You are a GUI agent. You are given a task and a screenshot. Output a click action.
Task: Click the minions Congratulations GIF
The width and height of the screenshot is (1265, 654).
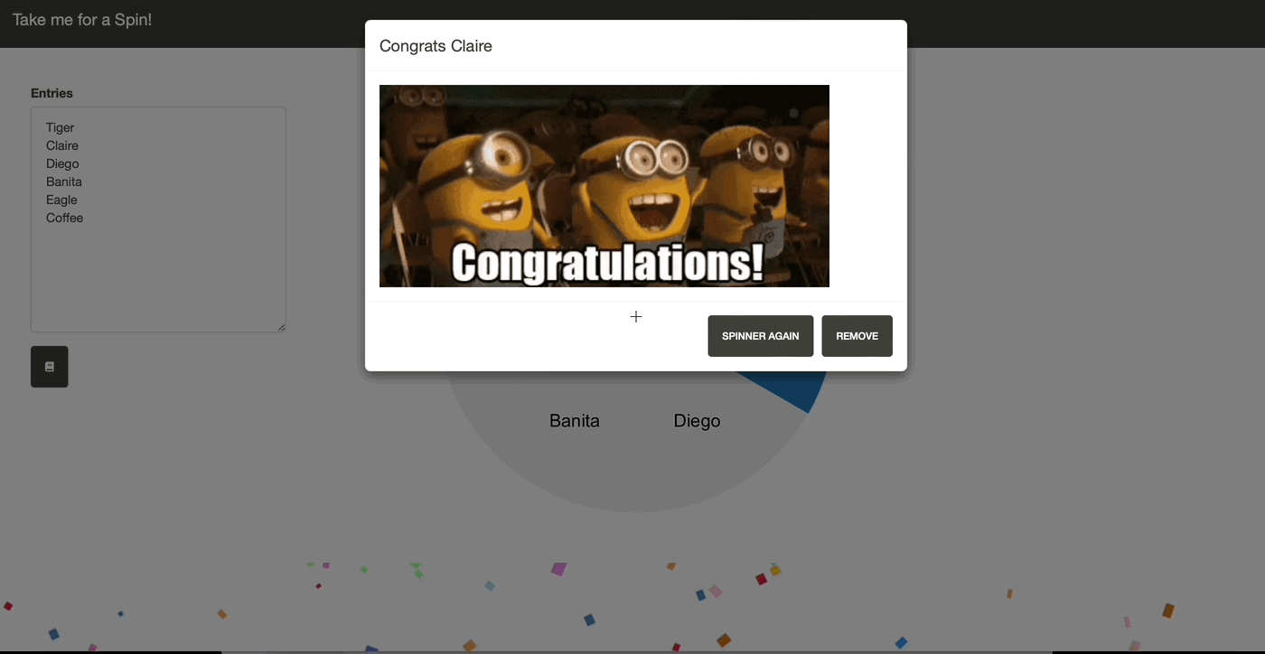point(604,186)
